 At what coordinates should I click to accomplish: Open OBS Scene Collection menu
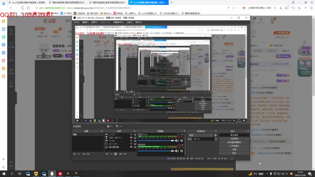coord(119,22)
